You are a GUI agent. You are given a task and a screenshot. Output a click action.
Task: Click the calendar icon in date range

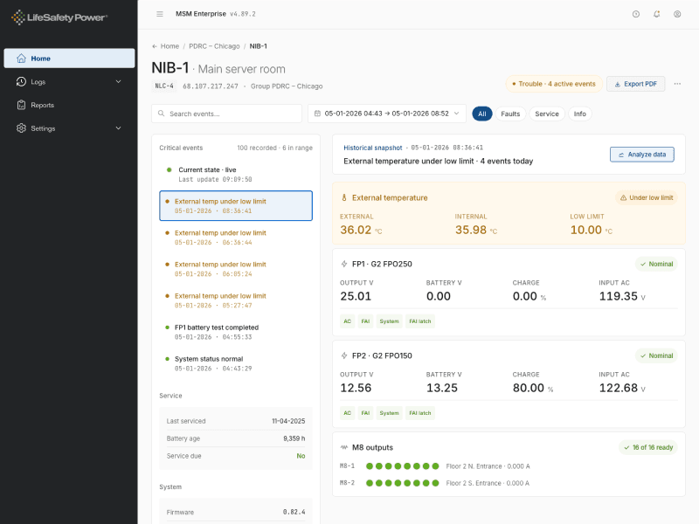click(x=317, y=114)
